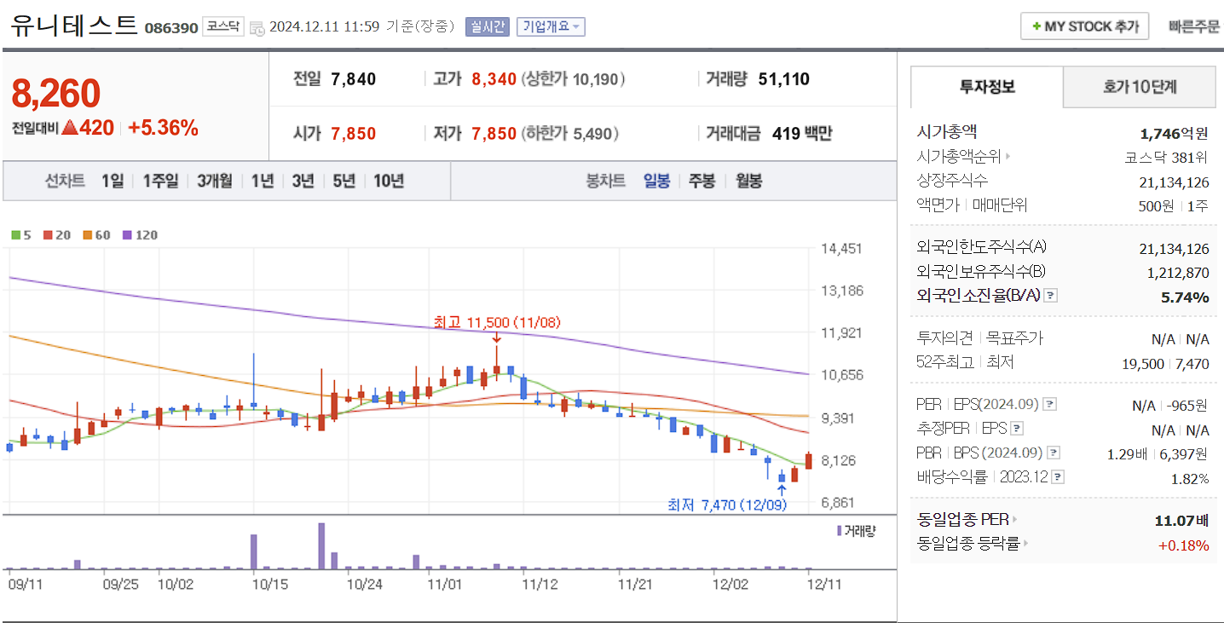Viewport: 1224px width, 623px height.
Task: Click the green 5-day moving average legend marker
Action: click(x=15, y=235)
